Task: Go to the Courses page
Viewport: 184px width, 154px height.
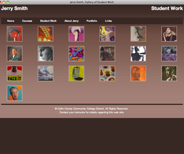Action: coord(27,21)
